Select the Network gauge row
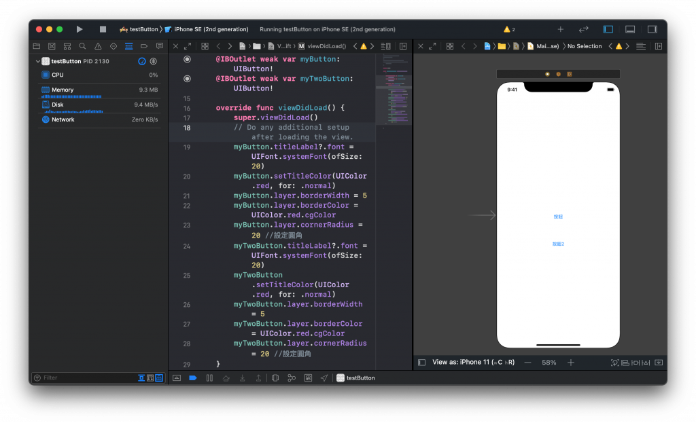 point(99,119)
